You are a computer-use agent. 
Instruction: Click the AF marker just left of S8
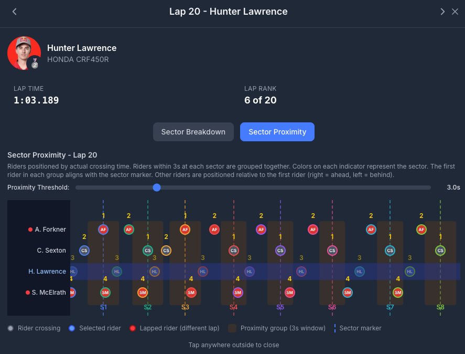pyautogui.click(x=421, y=230)
